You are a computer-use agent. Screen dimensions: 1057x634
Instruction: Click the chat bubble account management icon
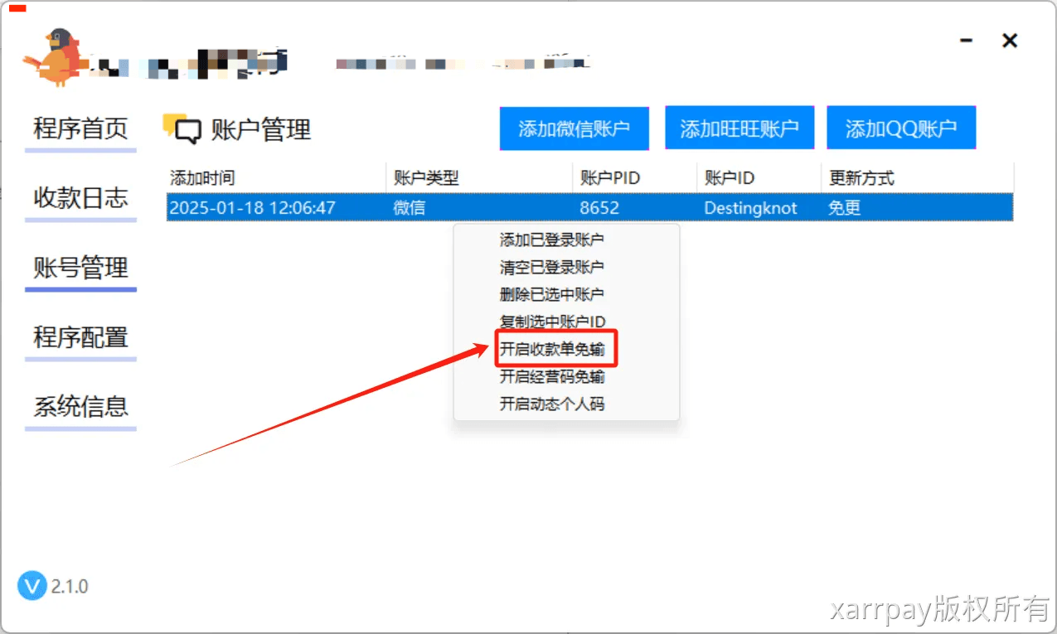point(182,129)
